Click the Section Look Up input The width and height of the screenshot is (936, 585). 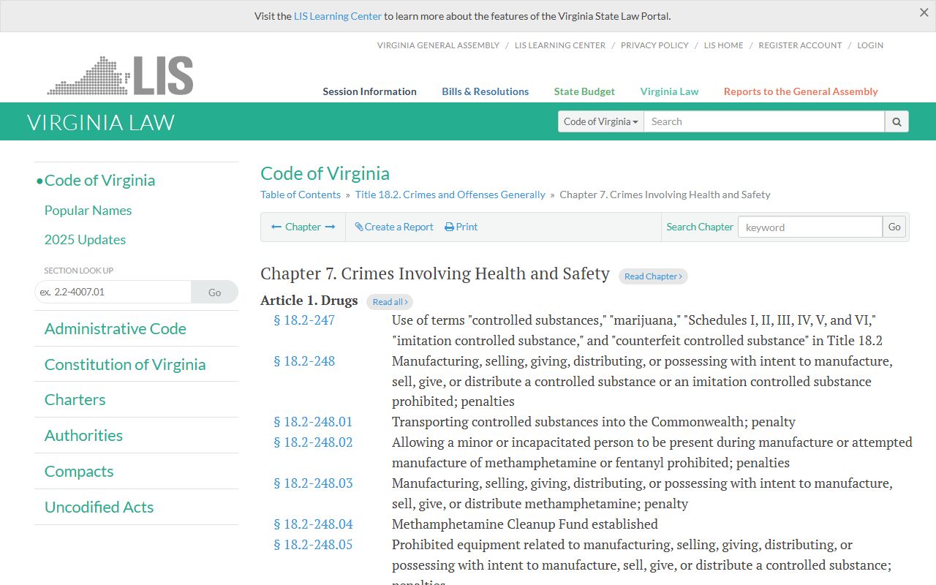click(x=113, y=292)
